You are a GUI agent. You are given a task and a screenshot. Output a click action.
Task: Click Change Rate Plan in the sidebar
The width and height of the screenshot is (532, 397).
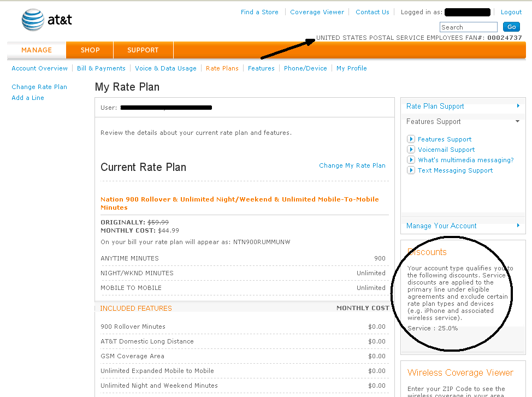click(39, 87)
